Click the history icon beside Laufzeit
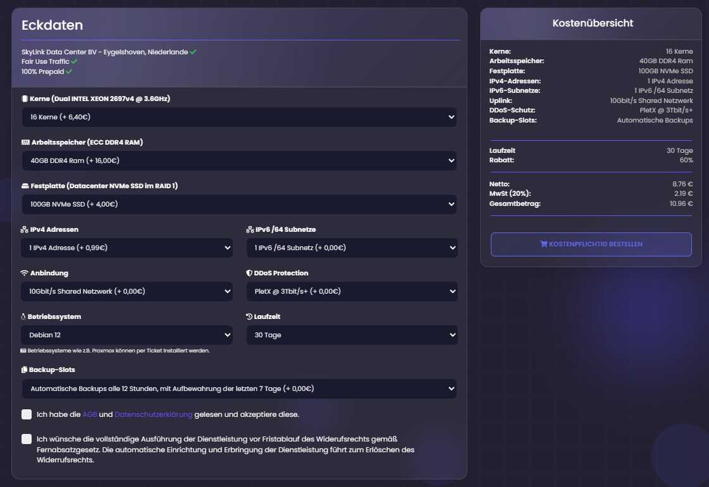Viewport: 709px width, 487px height. 249,317
